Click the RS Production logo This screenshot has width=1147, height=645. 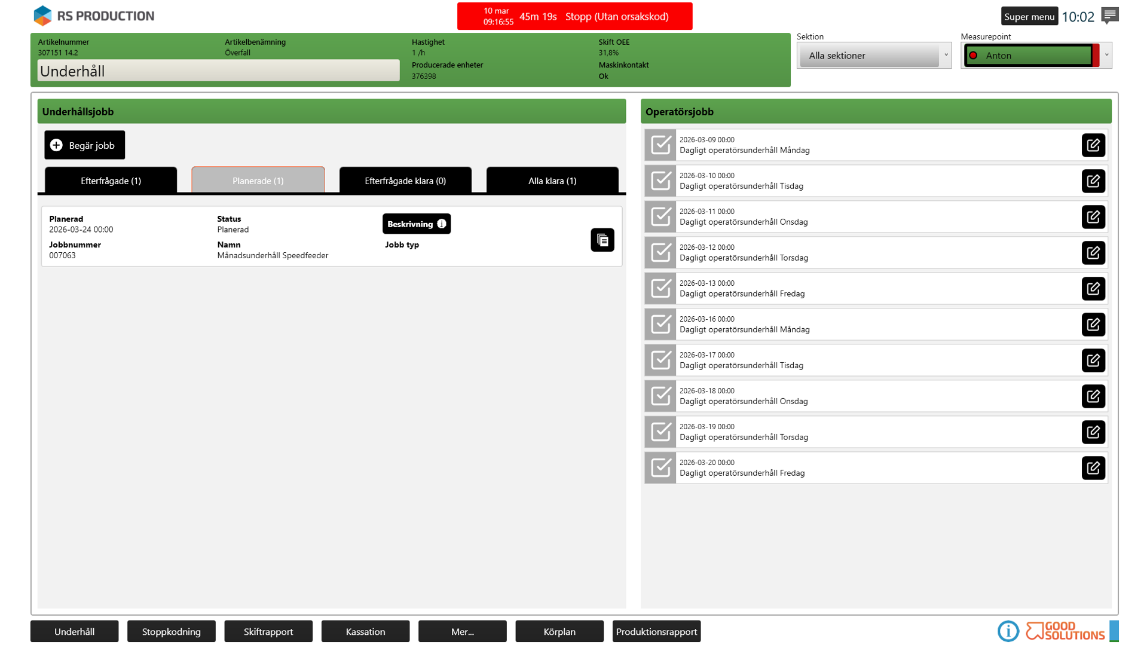point(94,16)
